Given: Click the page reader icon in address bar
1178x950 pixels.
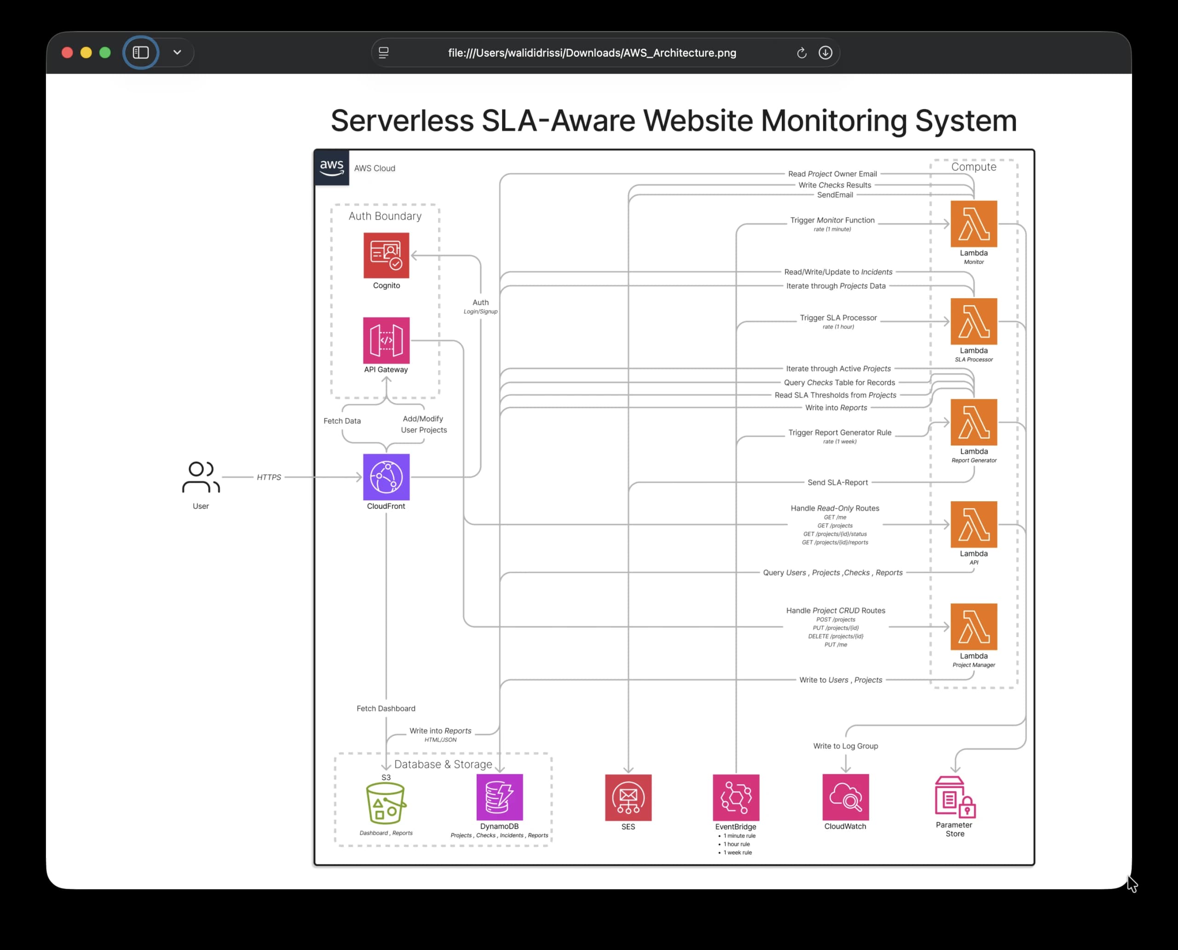Looking at the screenshot, I should click(384, 52).
